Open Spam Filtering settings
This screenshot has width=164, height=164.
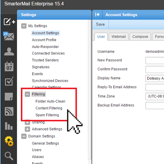coord(47,115)
